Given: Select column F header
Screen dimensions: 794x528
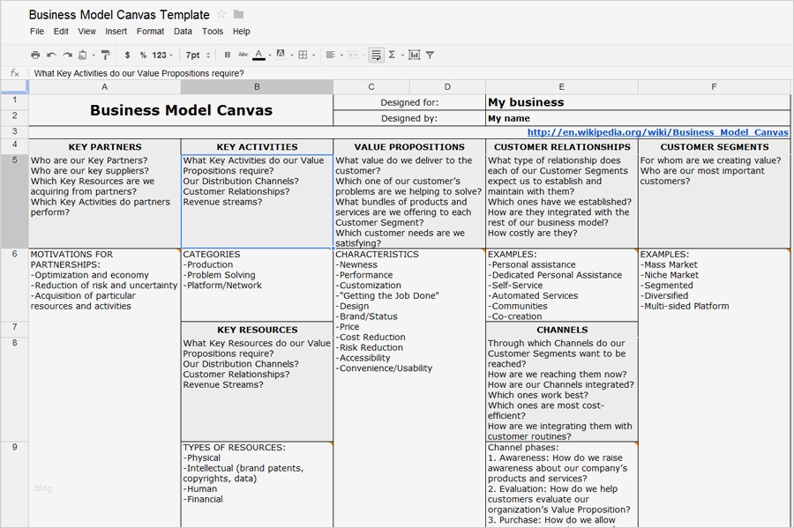Looking at the screenshot, I should coord(714,87).
